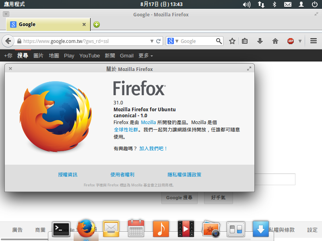The height and width of the screenshot is (241, 322).
Task: Click the Google 搜尋 button
Action: click(x=180, y=198)
